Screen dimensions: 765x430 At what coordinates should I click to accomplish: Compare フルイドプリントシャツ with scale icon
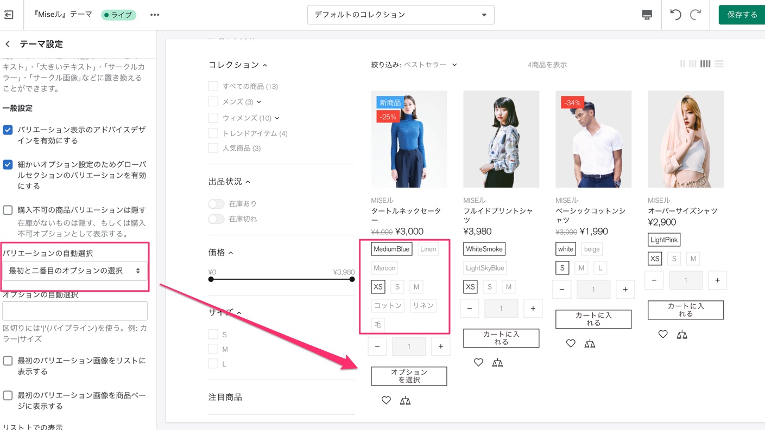pyautogui.click(x=497, y=363)
